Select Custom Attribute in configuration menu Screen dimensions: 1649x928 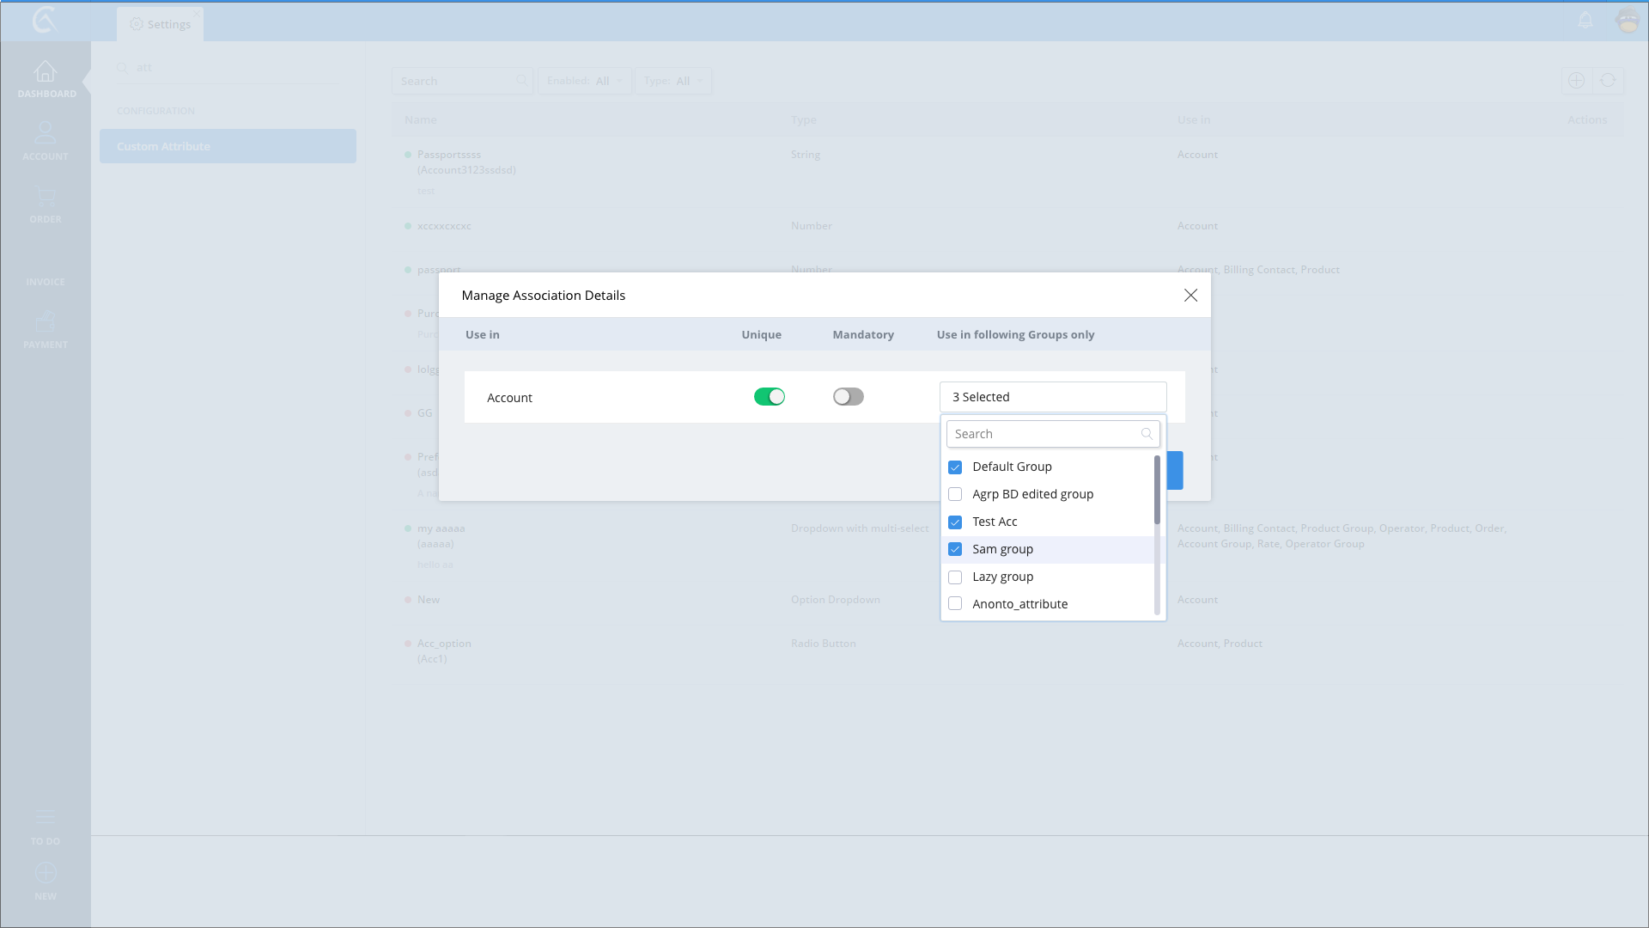(x=228, y=146)
